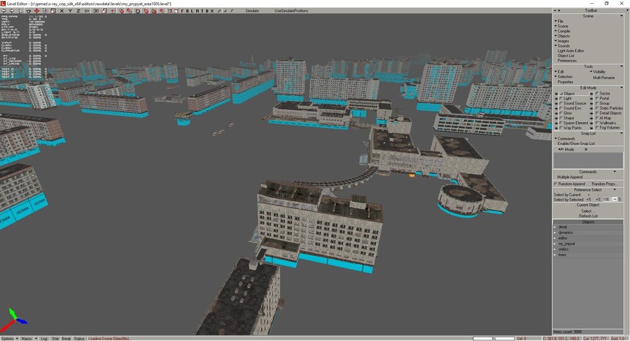This screenshot has height=341, width=630.
Task: Open the Light Anim Editor
Action: (570, 51)
